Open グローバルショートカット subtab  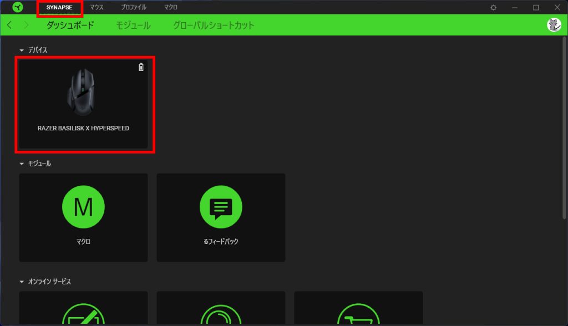pyautogui.click(x=214, y=25)
